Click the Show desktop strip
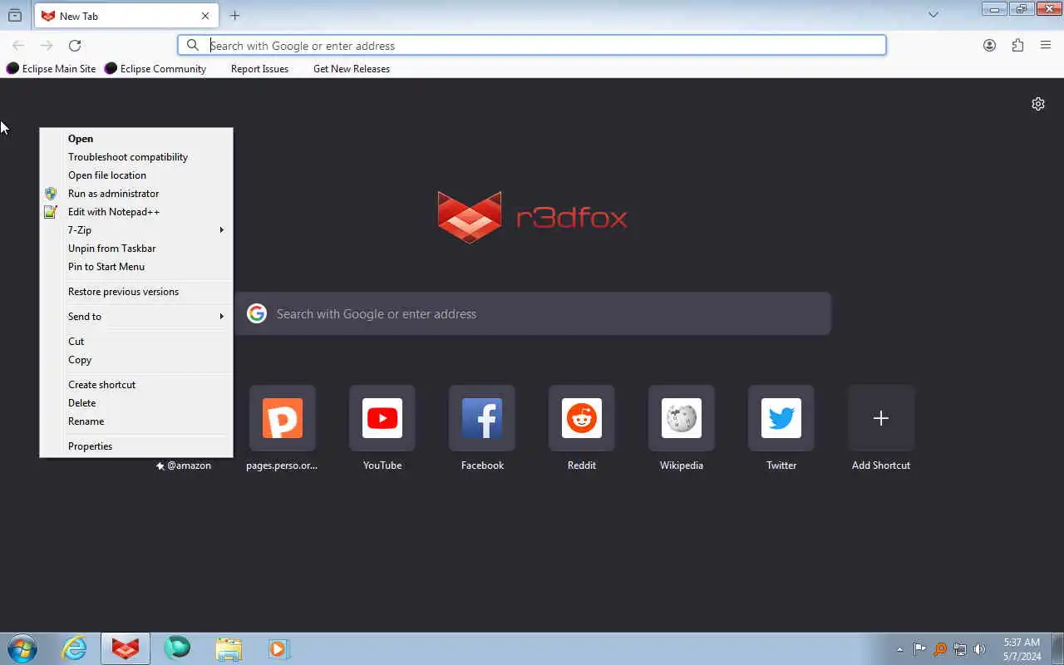This screenshot has width=1064, height=665. pos(1057,648)
